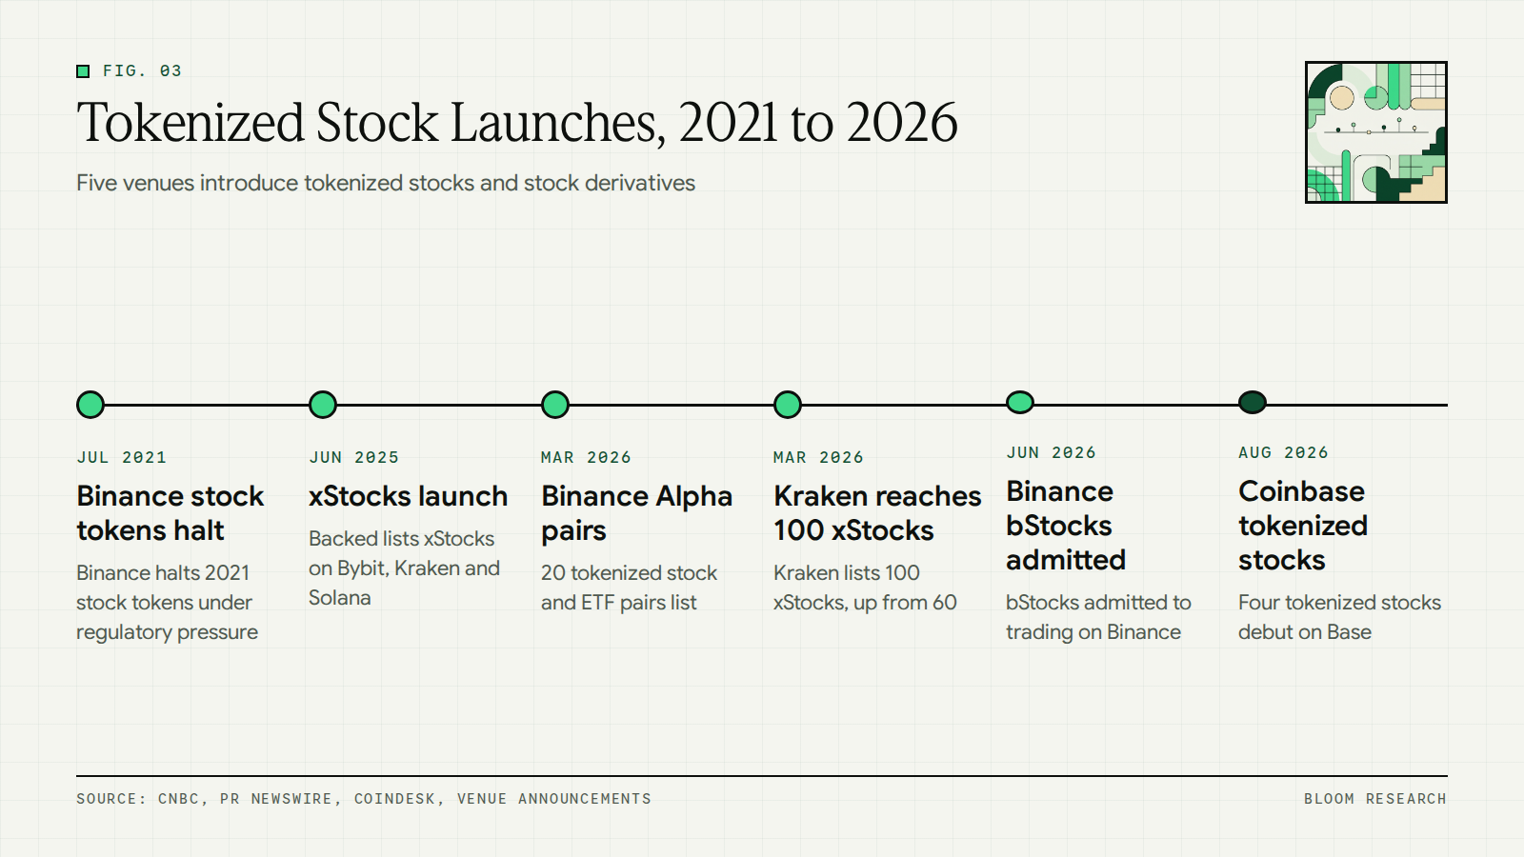Click the text bStocks admitted to trading on Binance
The image size is (1524, 857).
(x=1098, y=617)
